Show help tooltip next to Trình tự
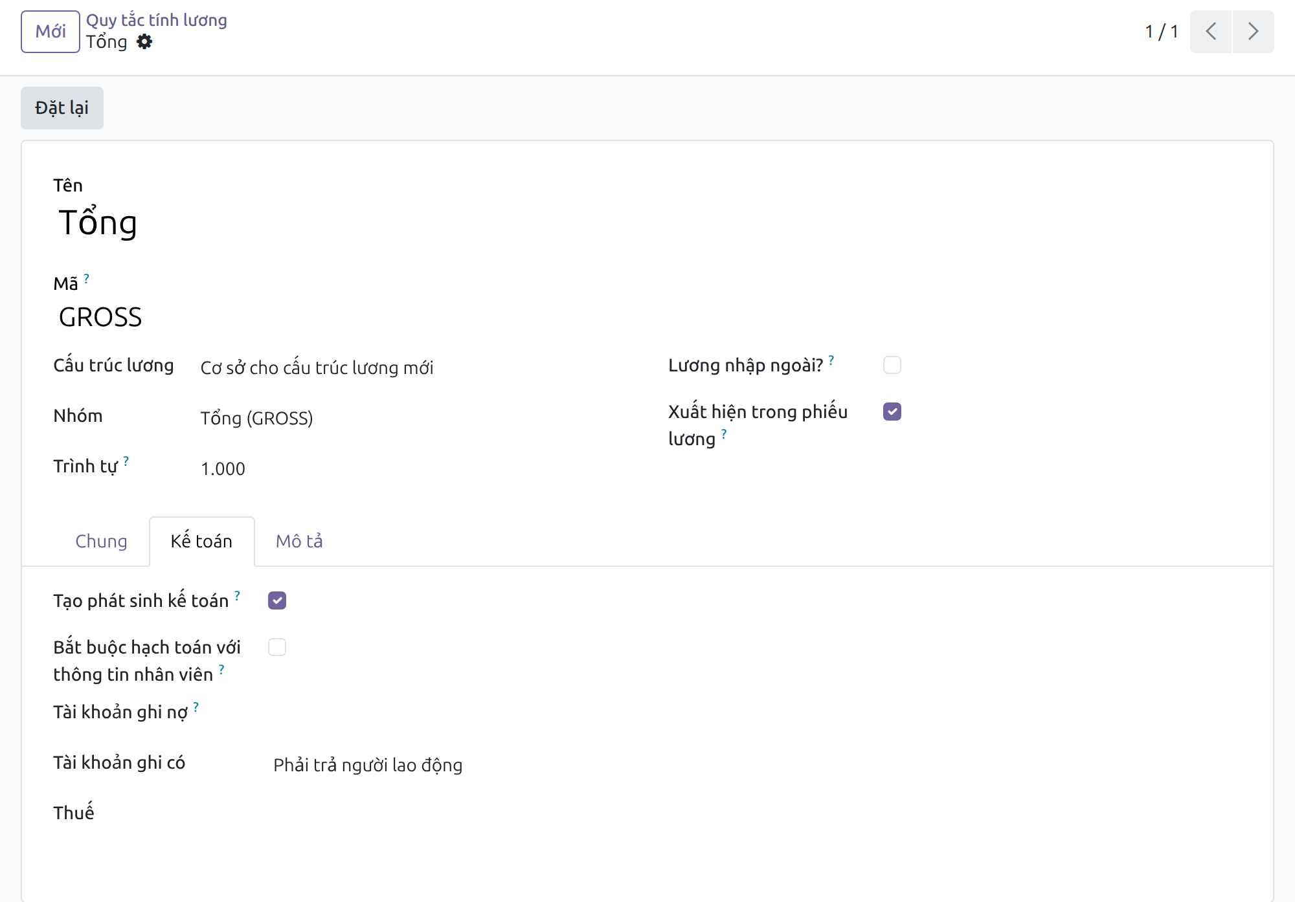 pos(126,461)
